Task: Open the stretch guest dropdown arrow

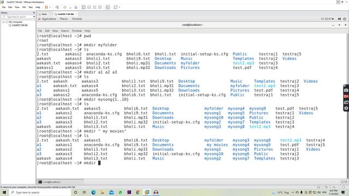Action: point(119,7)
